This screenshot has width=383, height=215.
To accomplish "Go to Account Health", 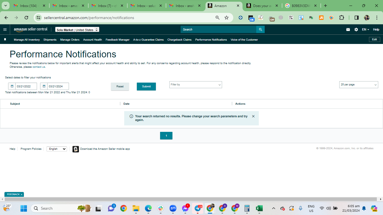I will click(93, 40).
